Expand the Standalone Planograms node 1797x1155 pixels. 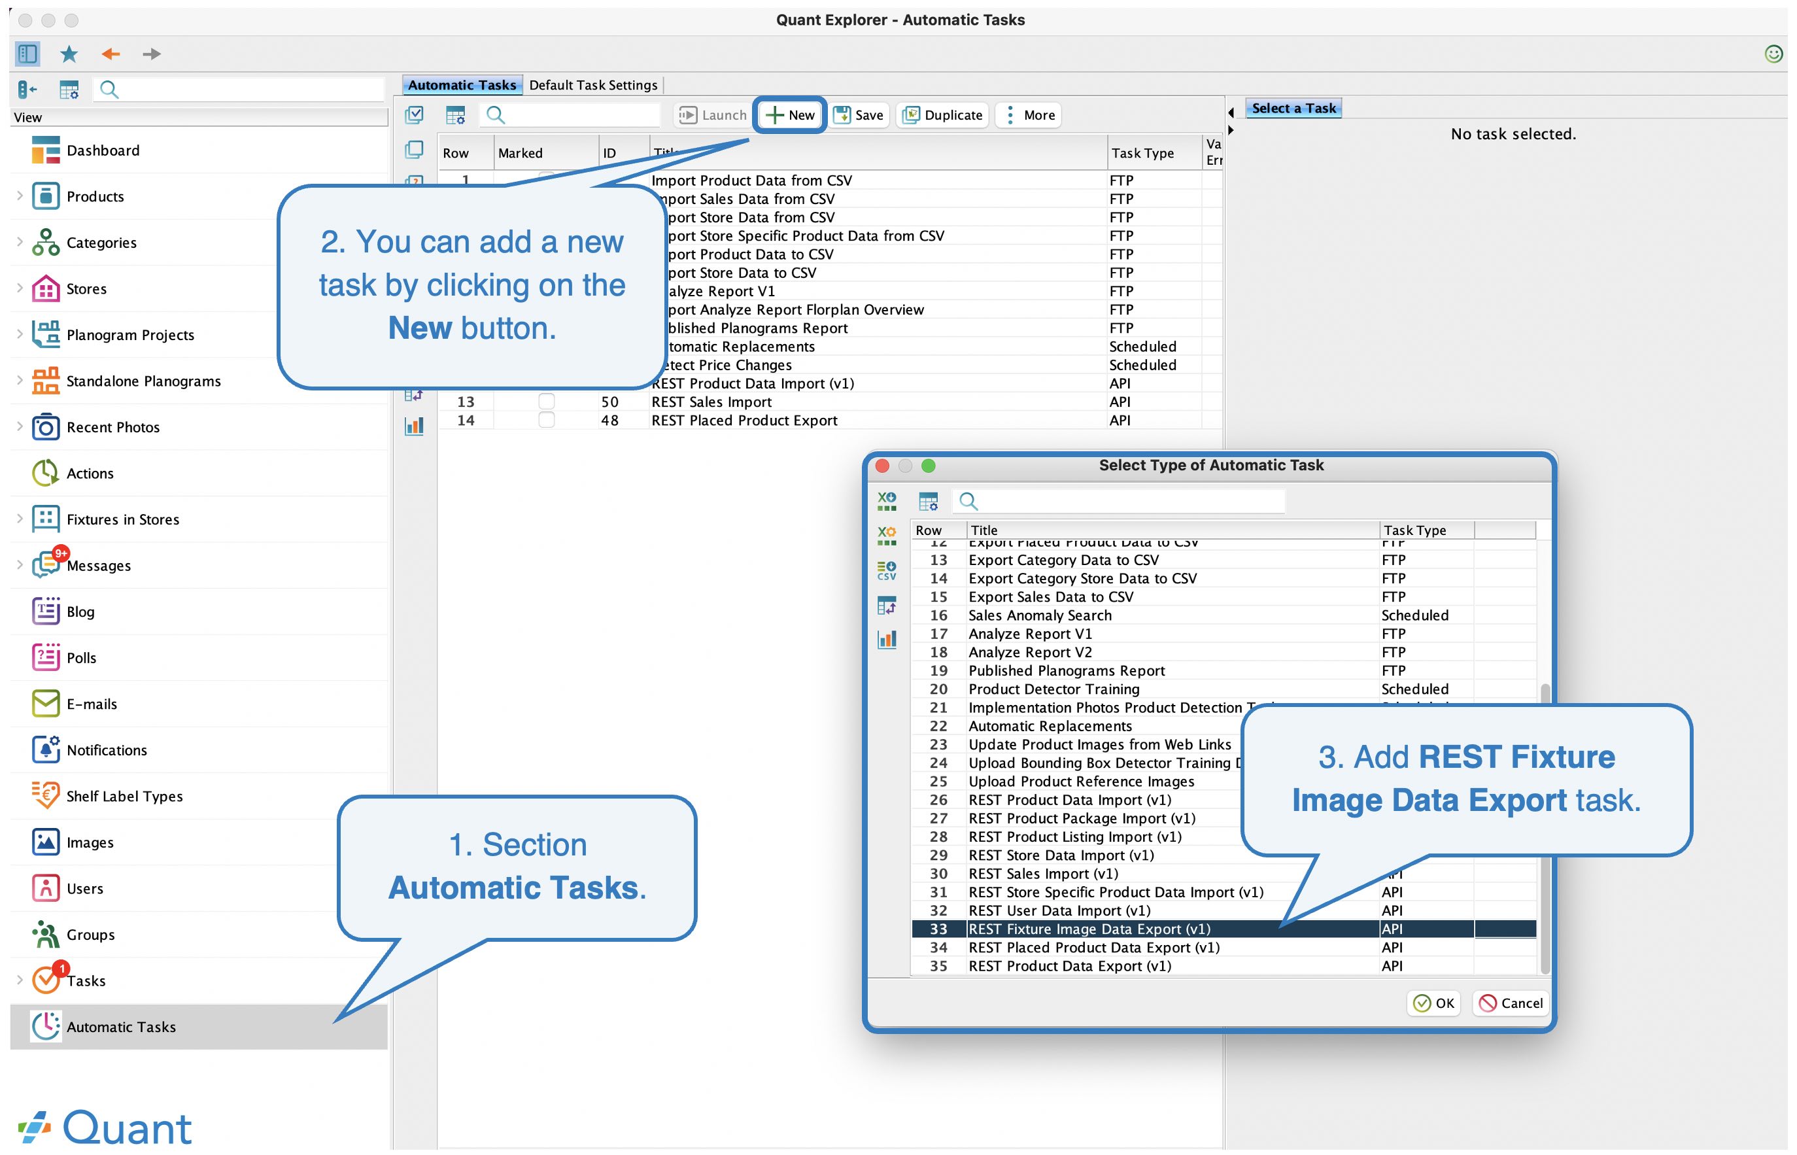(x=20, y=380)
